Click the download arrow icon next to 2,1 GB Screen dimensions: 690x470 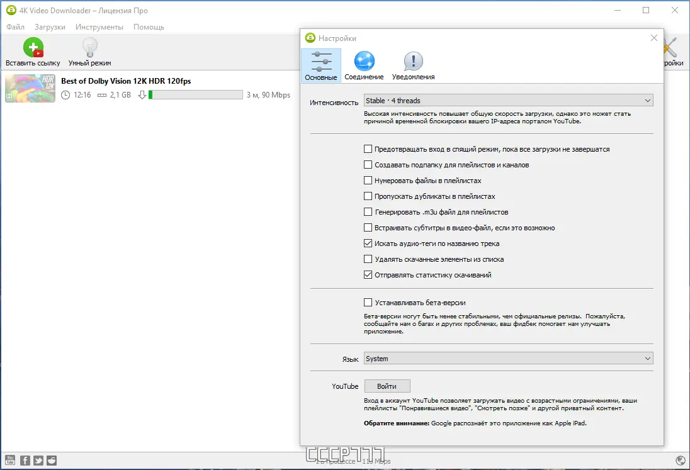(142, 95)
